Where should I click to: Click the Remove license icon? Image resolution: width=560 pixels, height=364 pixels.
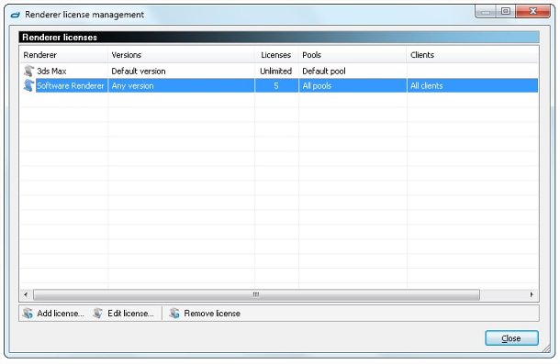(x=174, y=314)
